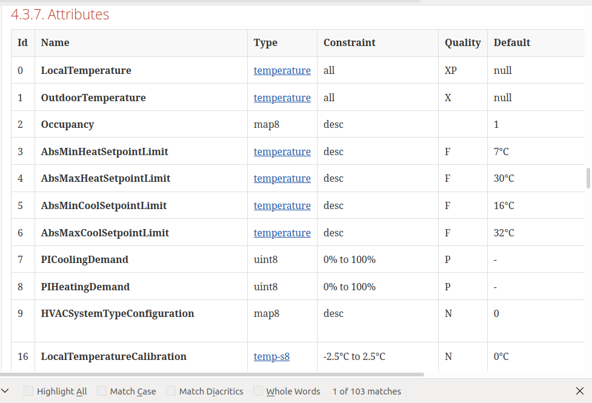Enable the Highlight All checkbox

27,391
